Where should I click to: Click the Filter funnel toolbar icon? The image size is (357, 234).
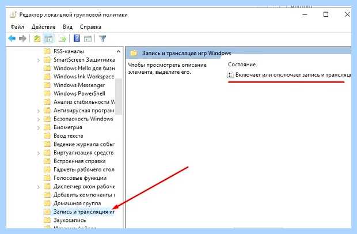102,39
